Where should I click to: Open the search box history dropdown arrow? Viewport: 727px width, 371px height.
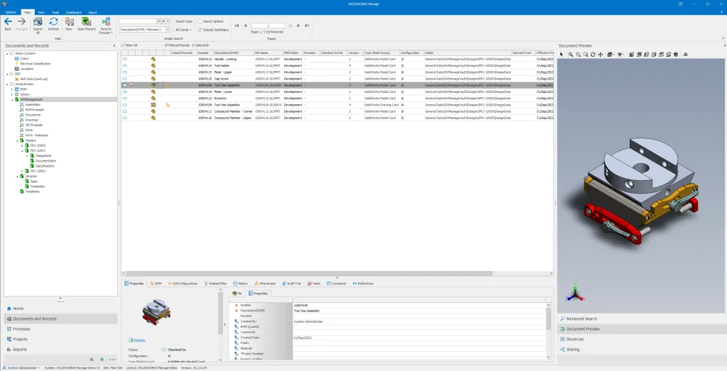[x=168, y=21]
